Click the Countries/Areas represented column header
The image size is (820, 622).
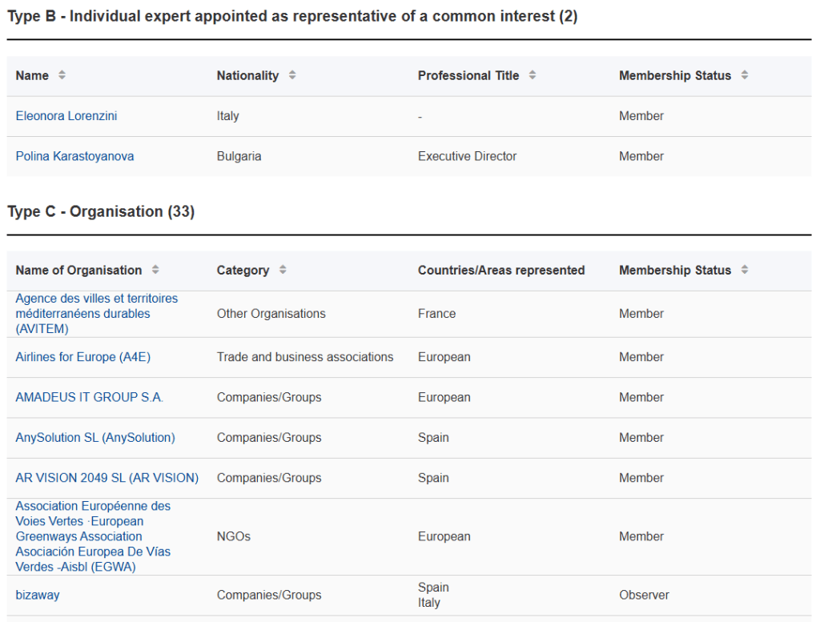(500, 271)
